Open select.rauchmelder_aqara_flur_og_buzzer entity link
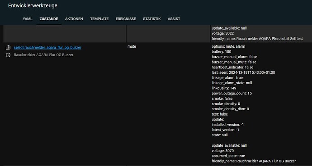This screenshot has width=312, height=166. tap(47, 48)
